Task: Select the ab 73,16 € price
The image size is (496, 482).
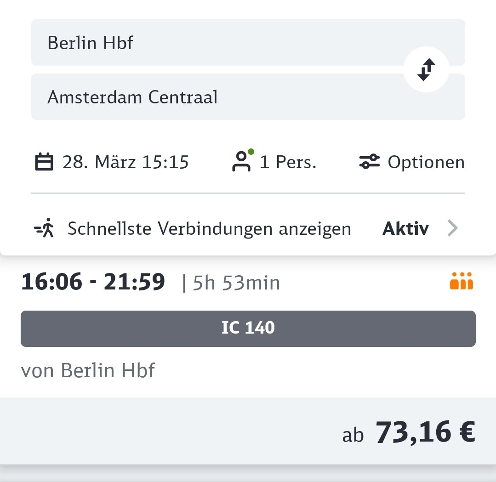Action: [408, 433]
